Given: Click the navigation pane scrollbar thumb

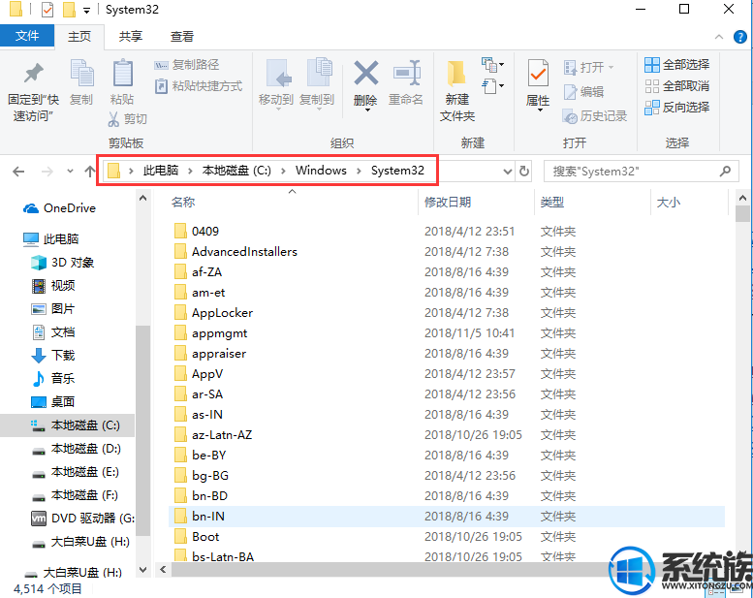Looking at the screenshot, I should coord(142,430).
